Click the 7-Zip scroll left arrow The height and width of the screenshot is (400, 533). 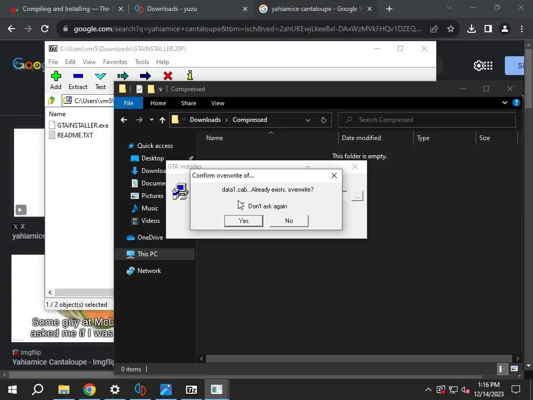click(50, 292)
